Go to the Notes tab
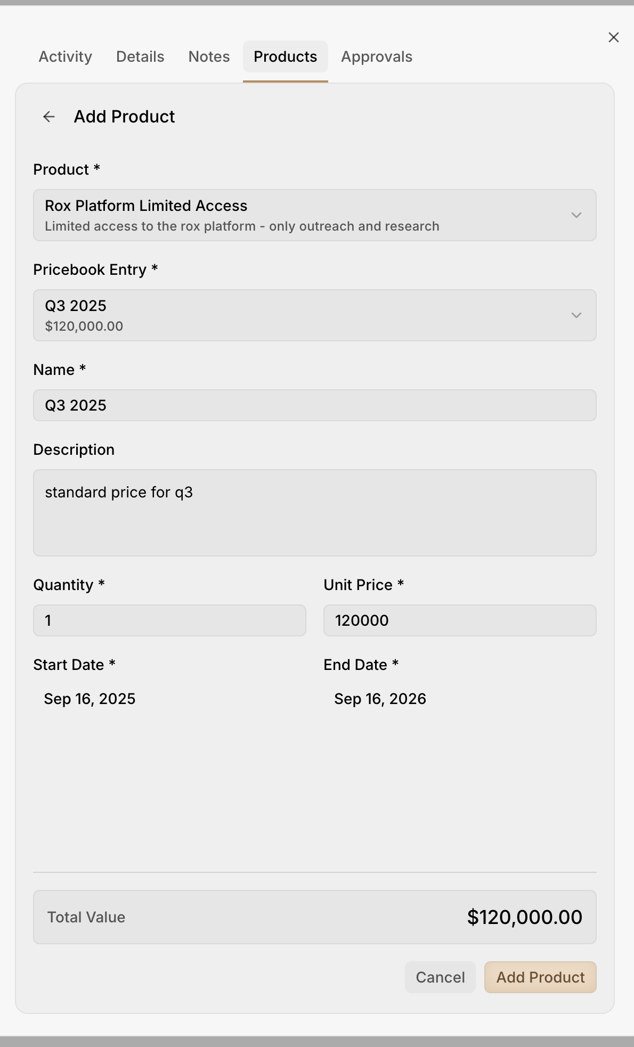This screenshot has height=1047, width=634. (x=209, y=56)
